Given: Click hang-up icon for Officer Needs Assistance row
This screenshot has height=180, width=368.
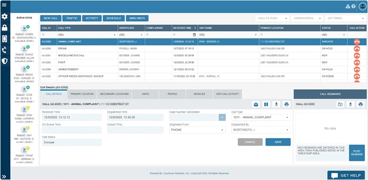Looking at the screenshot, I should 357,76.
